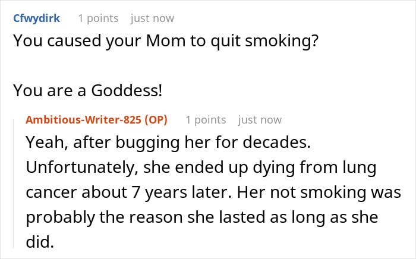Click the line starting 'probably the reason she'

(202, 217)
